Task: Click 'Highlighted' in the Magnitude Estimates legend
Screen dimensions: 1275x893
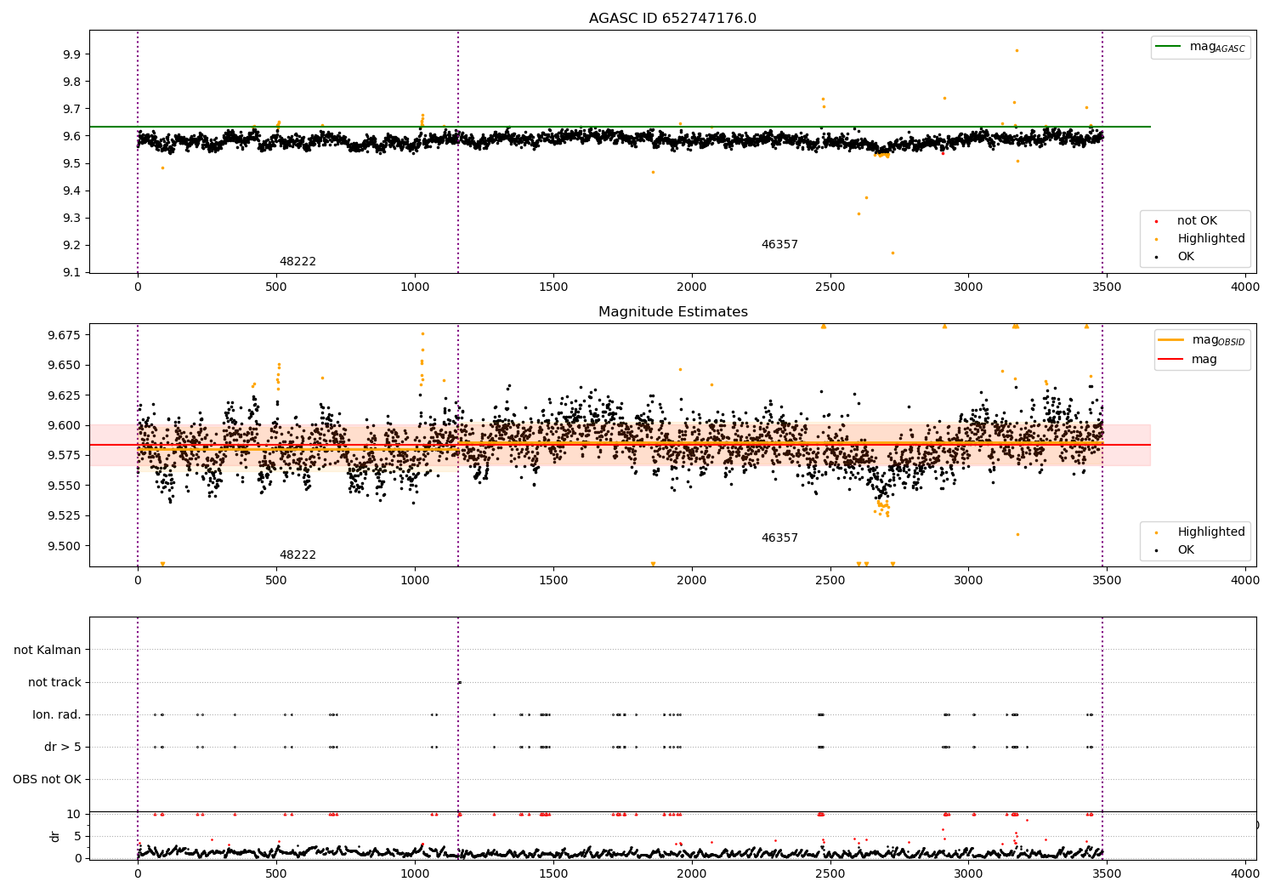Action: coord(1210,532)
